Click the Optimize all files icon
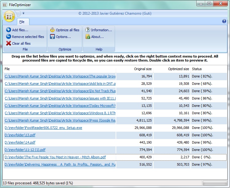The width and height of the screenshot is (230, 188). (52, 30)
